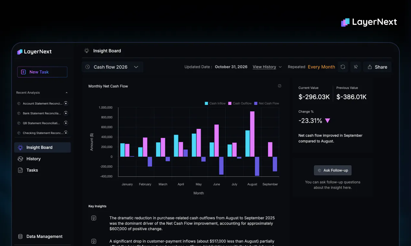Stop the Account Statement Reconci... analysis
The height and width of the screenshot is (246, 411).
[66, 104]
